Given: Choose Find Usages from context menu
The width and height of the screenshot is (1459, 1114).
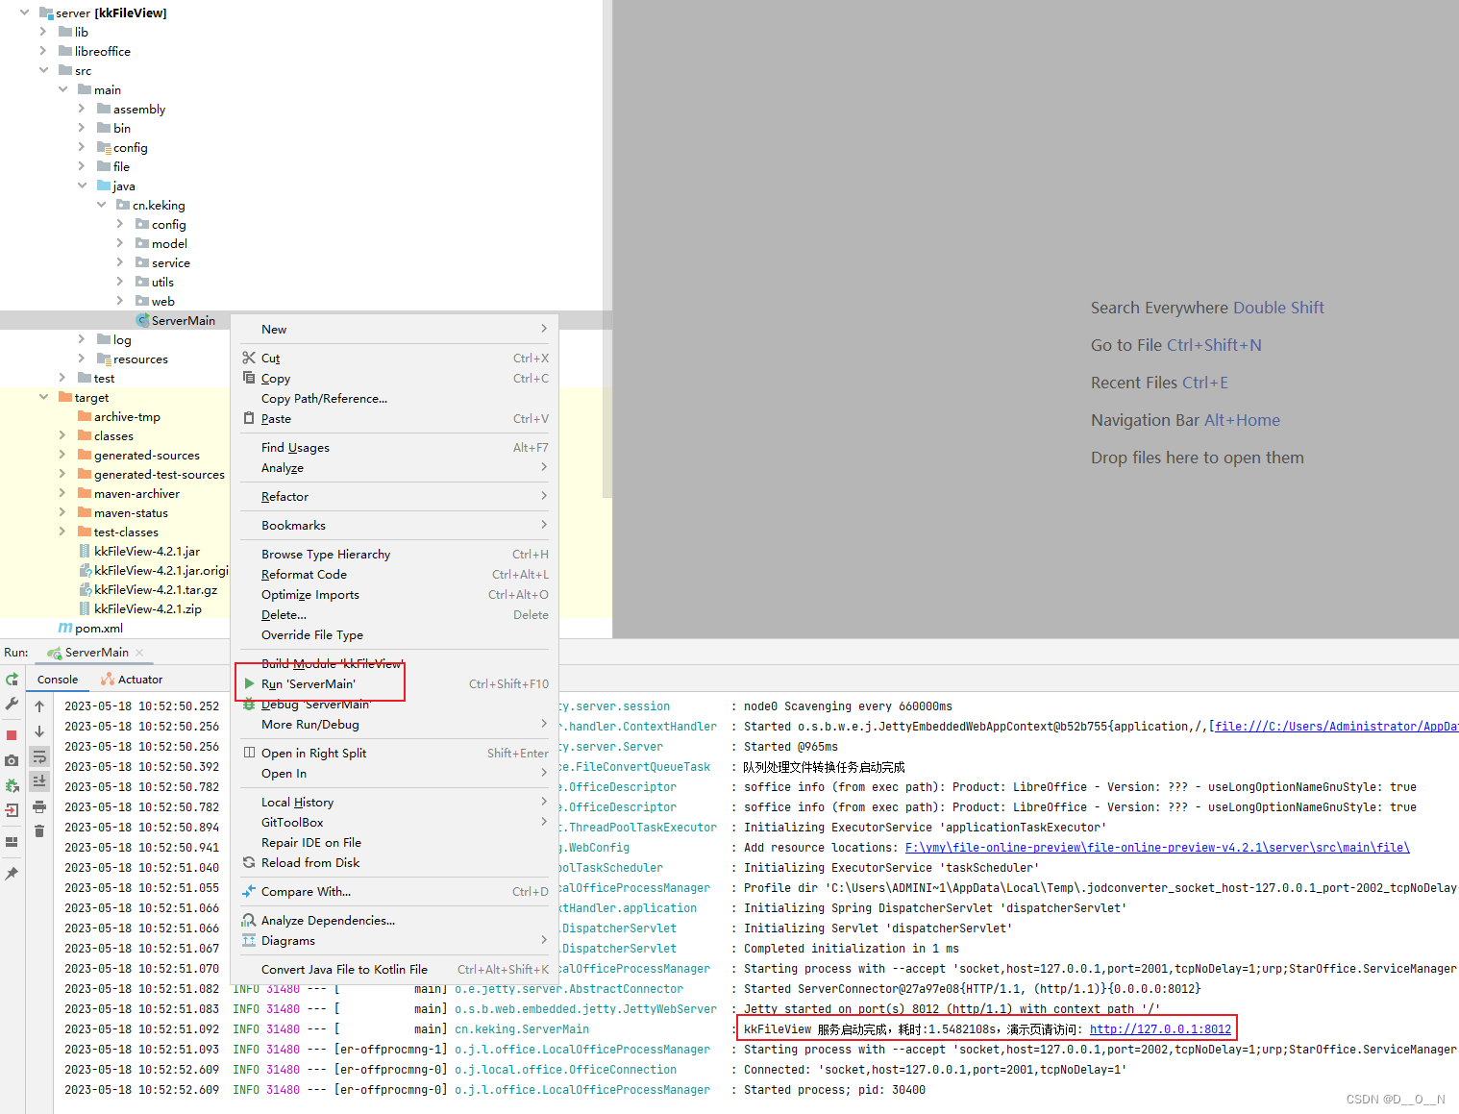Looking at the screenshot, I should 395,448.
